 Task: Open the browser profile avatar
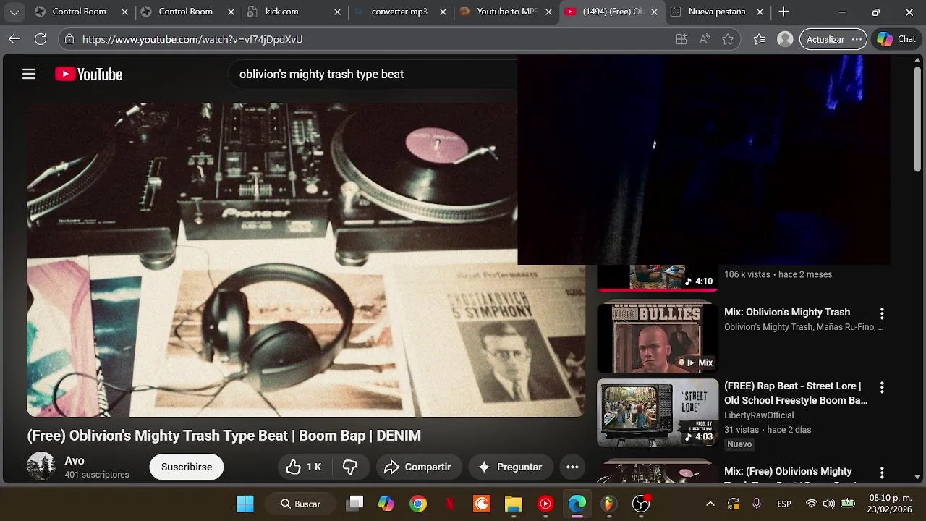[785, 39]
